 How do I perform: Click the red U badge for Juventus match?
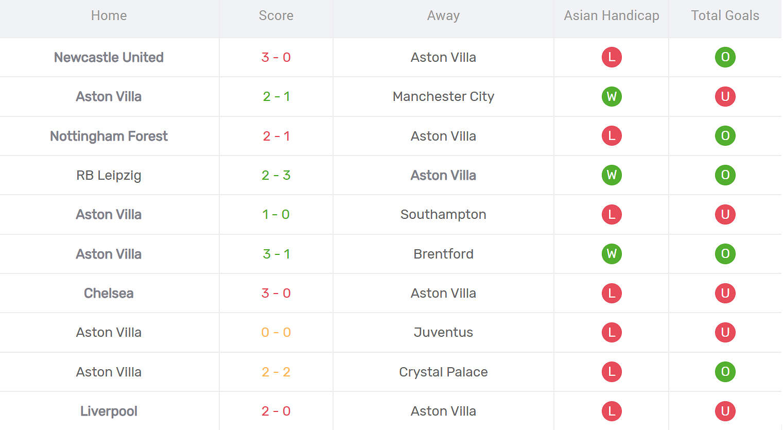[725, 332]
